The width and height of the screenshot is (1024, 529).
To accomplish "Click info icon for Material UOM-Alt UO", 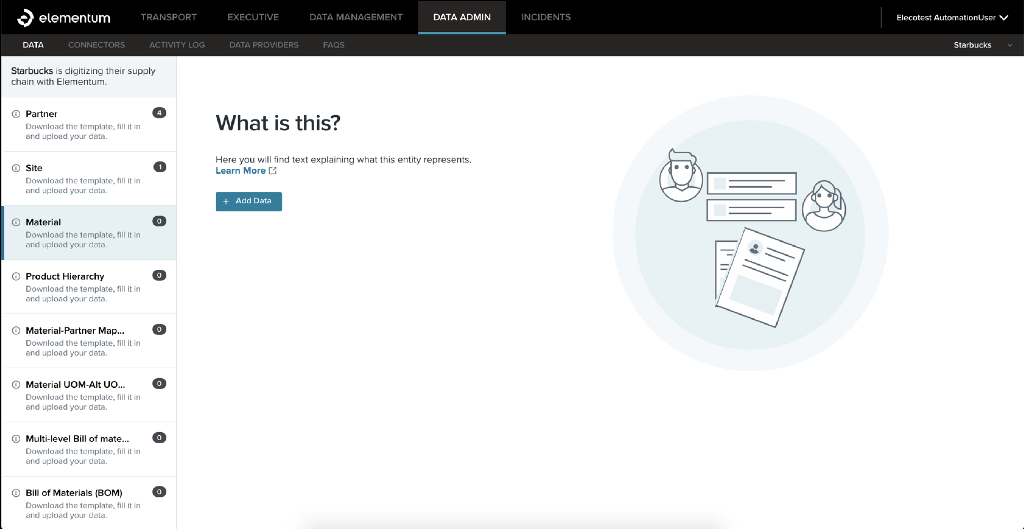I will click(16, 384).
